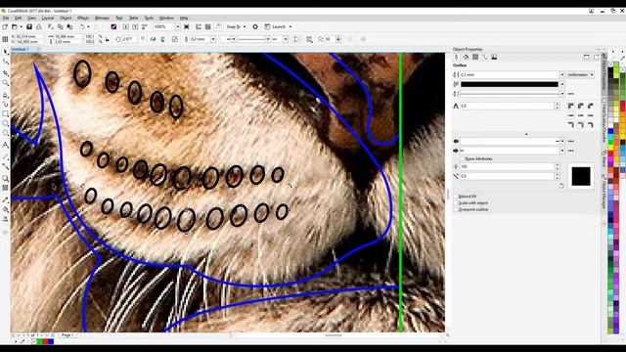
Task: Enable Overprint outline checkbox
Action: click(456, 209)
